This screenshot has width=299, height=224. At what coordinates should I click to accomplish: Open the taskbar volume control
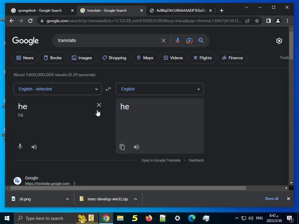click(x=251, y=218)
